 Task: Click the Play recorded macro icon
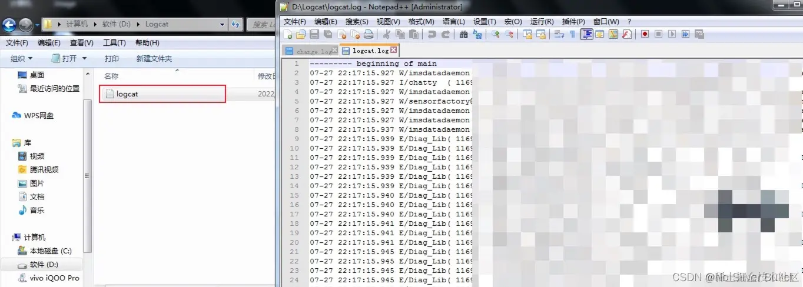click(x=672, y=34)
